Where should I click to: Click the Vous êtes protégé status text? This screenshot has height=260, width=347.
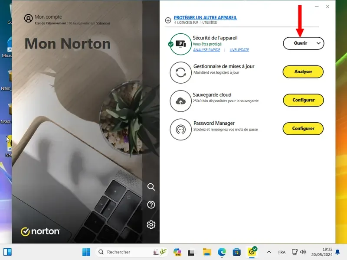coord(207,44)
